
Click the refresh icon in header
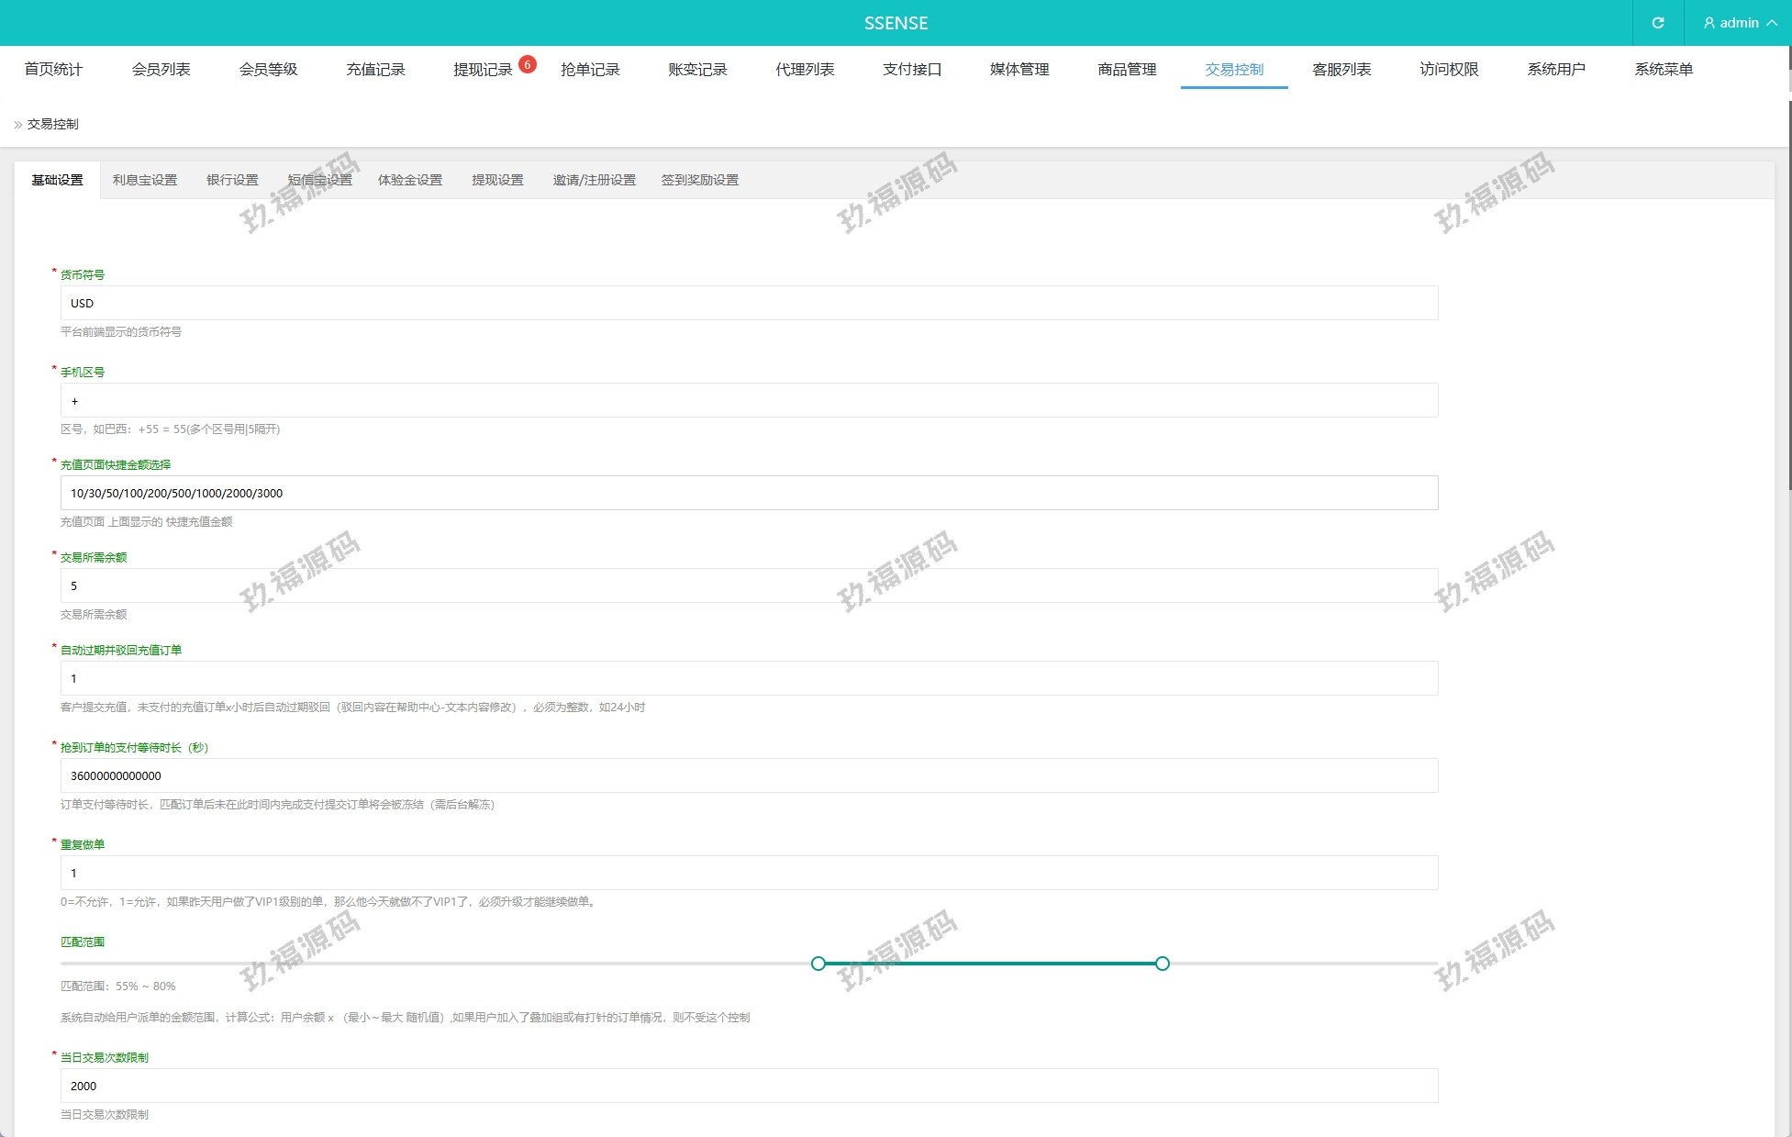(x=1657, y=23)
